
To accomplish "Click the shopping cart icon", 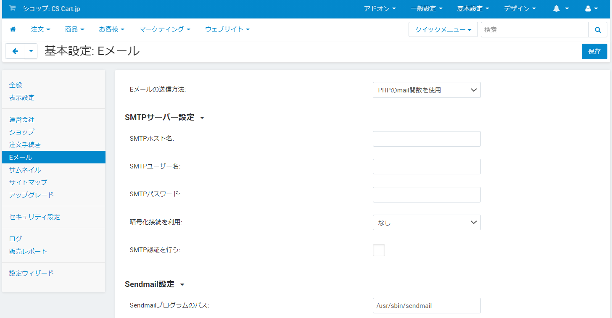I will tap(12, 8).
